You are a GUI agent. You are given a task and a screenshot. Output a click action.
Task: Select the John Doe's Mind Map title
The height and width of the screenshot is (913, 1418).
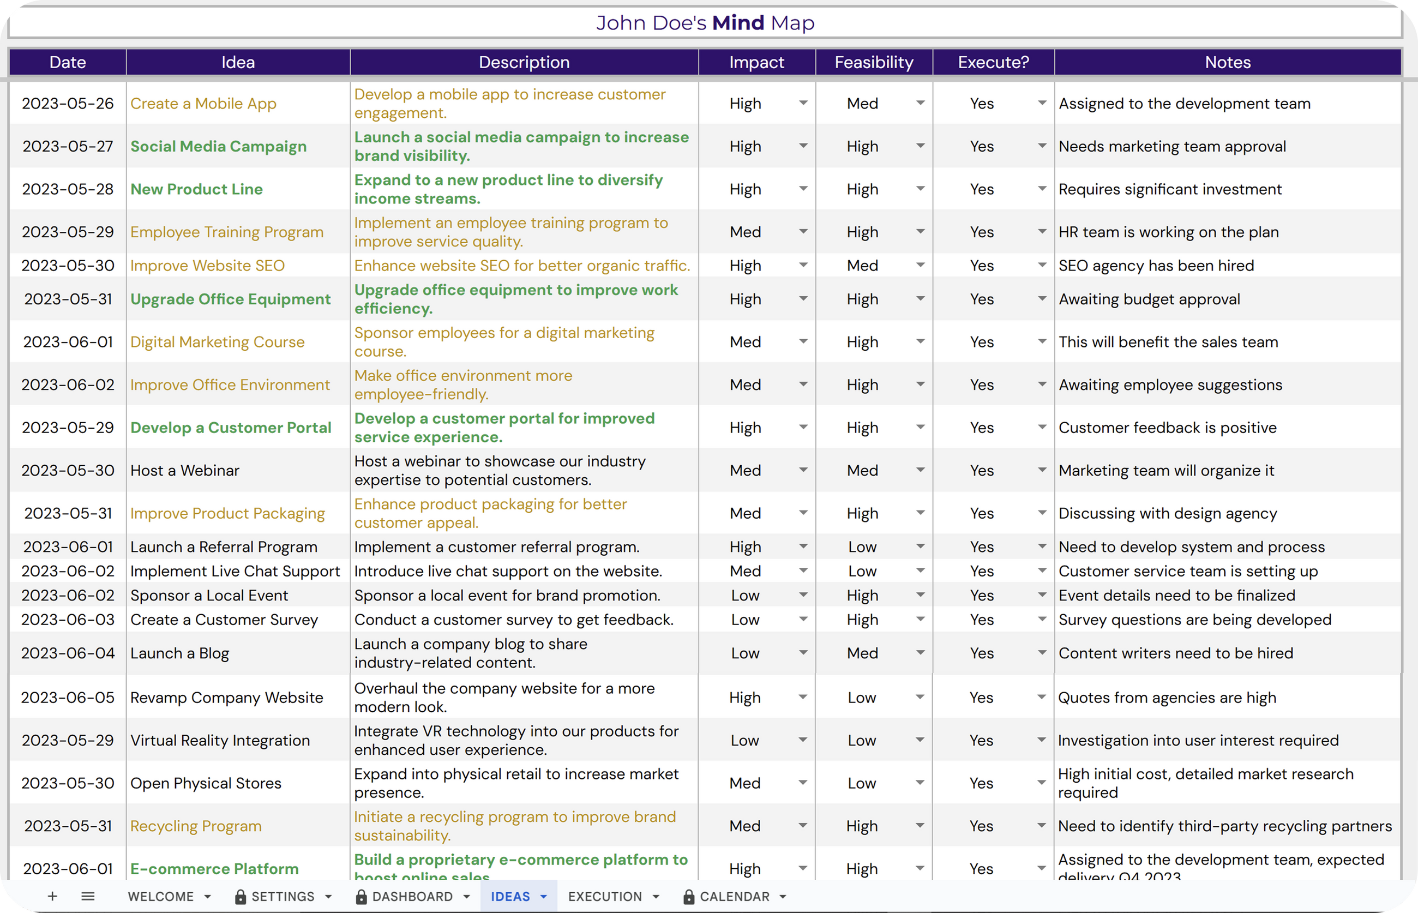point(705,23)
